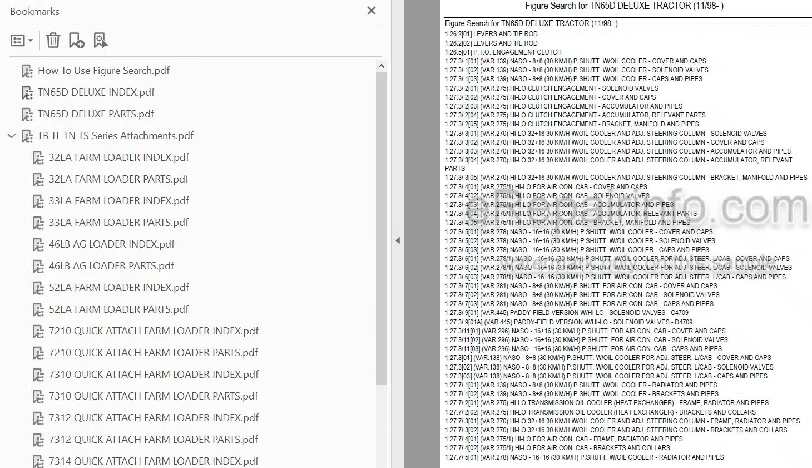Click line 1.27.7/ 4[02] BRACKETS AND COLLARS
Screen dimensions: 812x468
[557, 447]
